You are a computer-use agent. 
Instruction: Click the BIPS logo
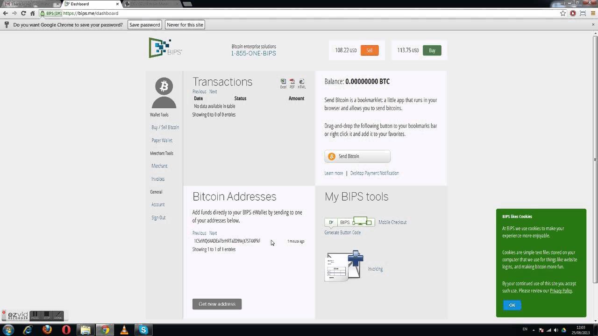pyautogui.click(x=165, y=48)
